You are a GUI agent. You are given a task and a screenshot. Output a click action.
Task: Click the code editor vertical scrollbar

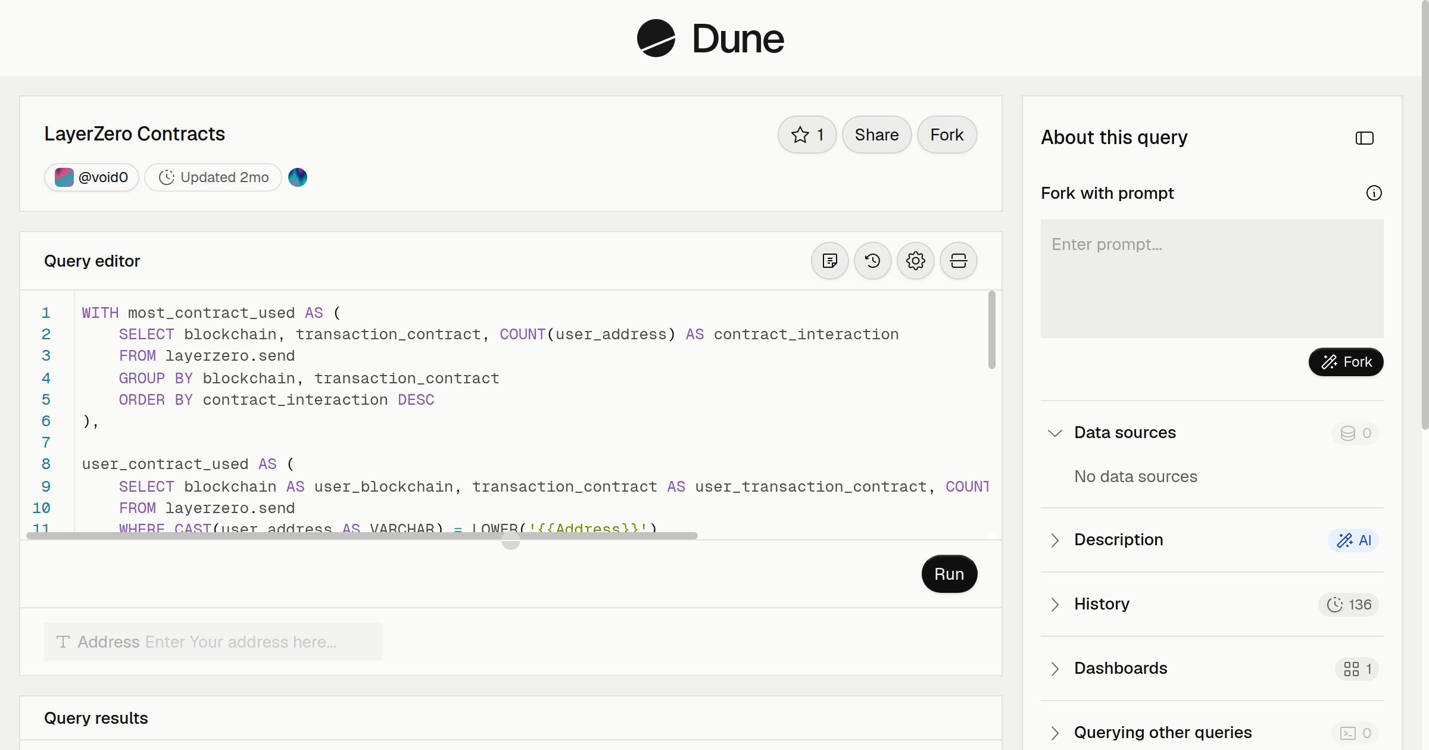pyautogui.click(x=992, y=330)
